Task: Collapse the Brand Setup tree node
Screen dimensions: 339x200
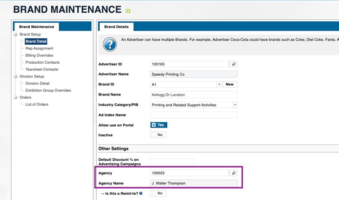Action: [16, 35]
